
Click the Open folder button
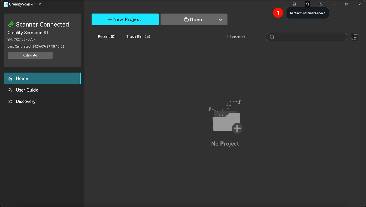[194, 19]
